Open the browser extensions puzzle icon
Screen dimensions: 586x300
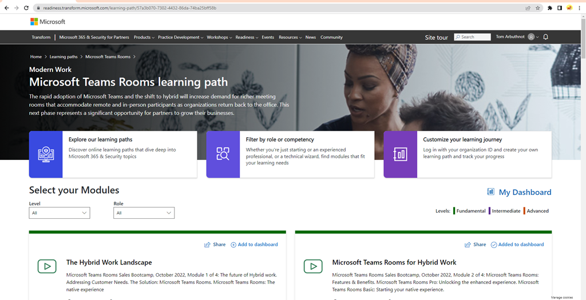[x=550, y=8]
